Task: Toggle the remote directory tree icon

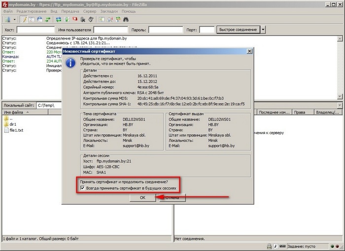Action: [x=40, y=20]
